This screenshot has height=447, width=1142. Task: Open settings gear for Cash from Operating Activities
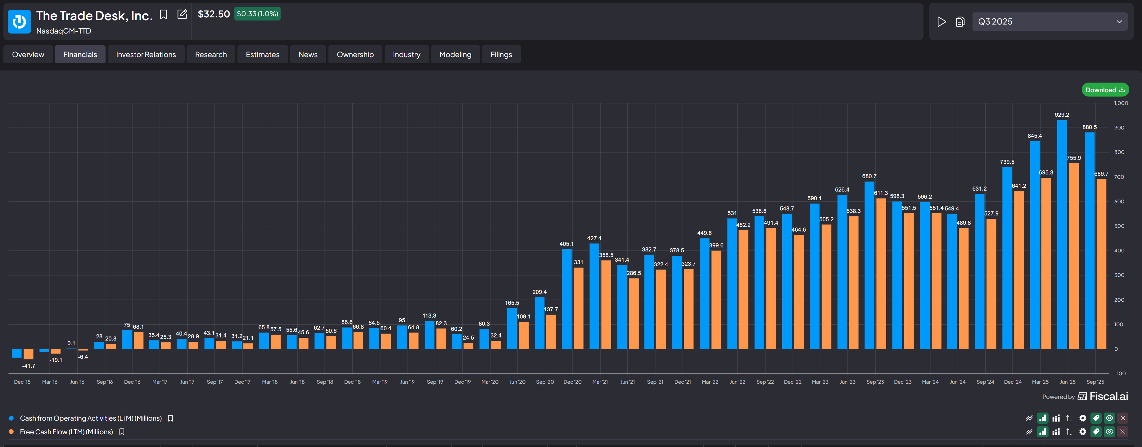coord(1083,418)
